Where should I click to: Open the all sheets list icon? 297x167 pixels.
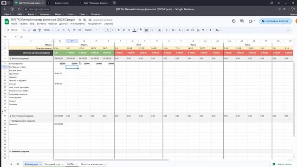[x=18, y=164]
